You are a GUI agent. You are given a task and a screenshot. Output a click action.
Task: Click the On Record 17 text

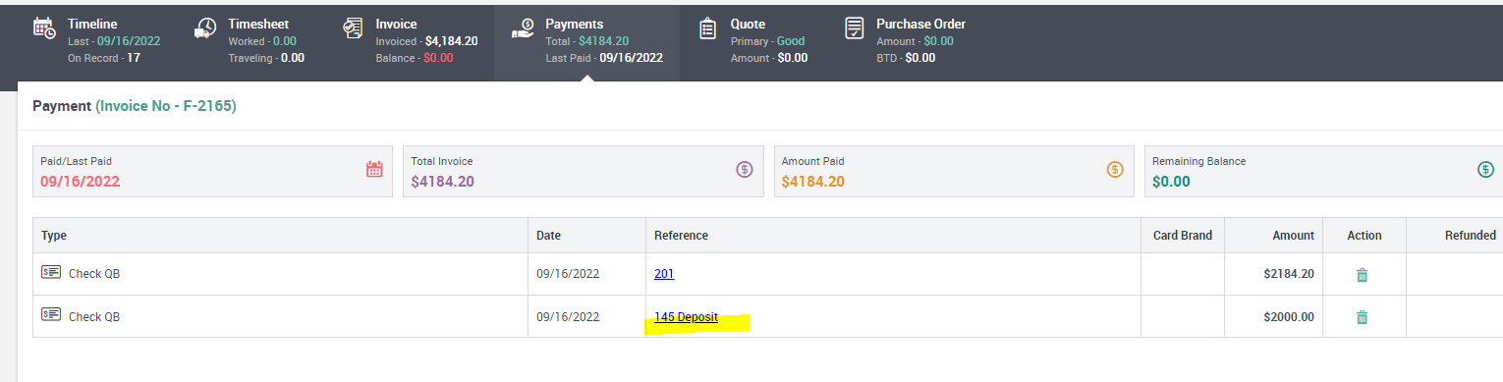tap(104, 58)
